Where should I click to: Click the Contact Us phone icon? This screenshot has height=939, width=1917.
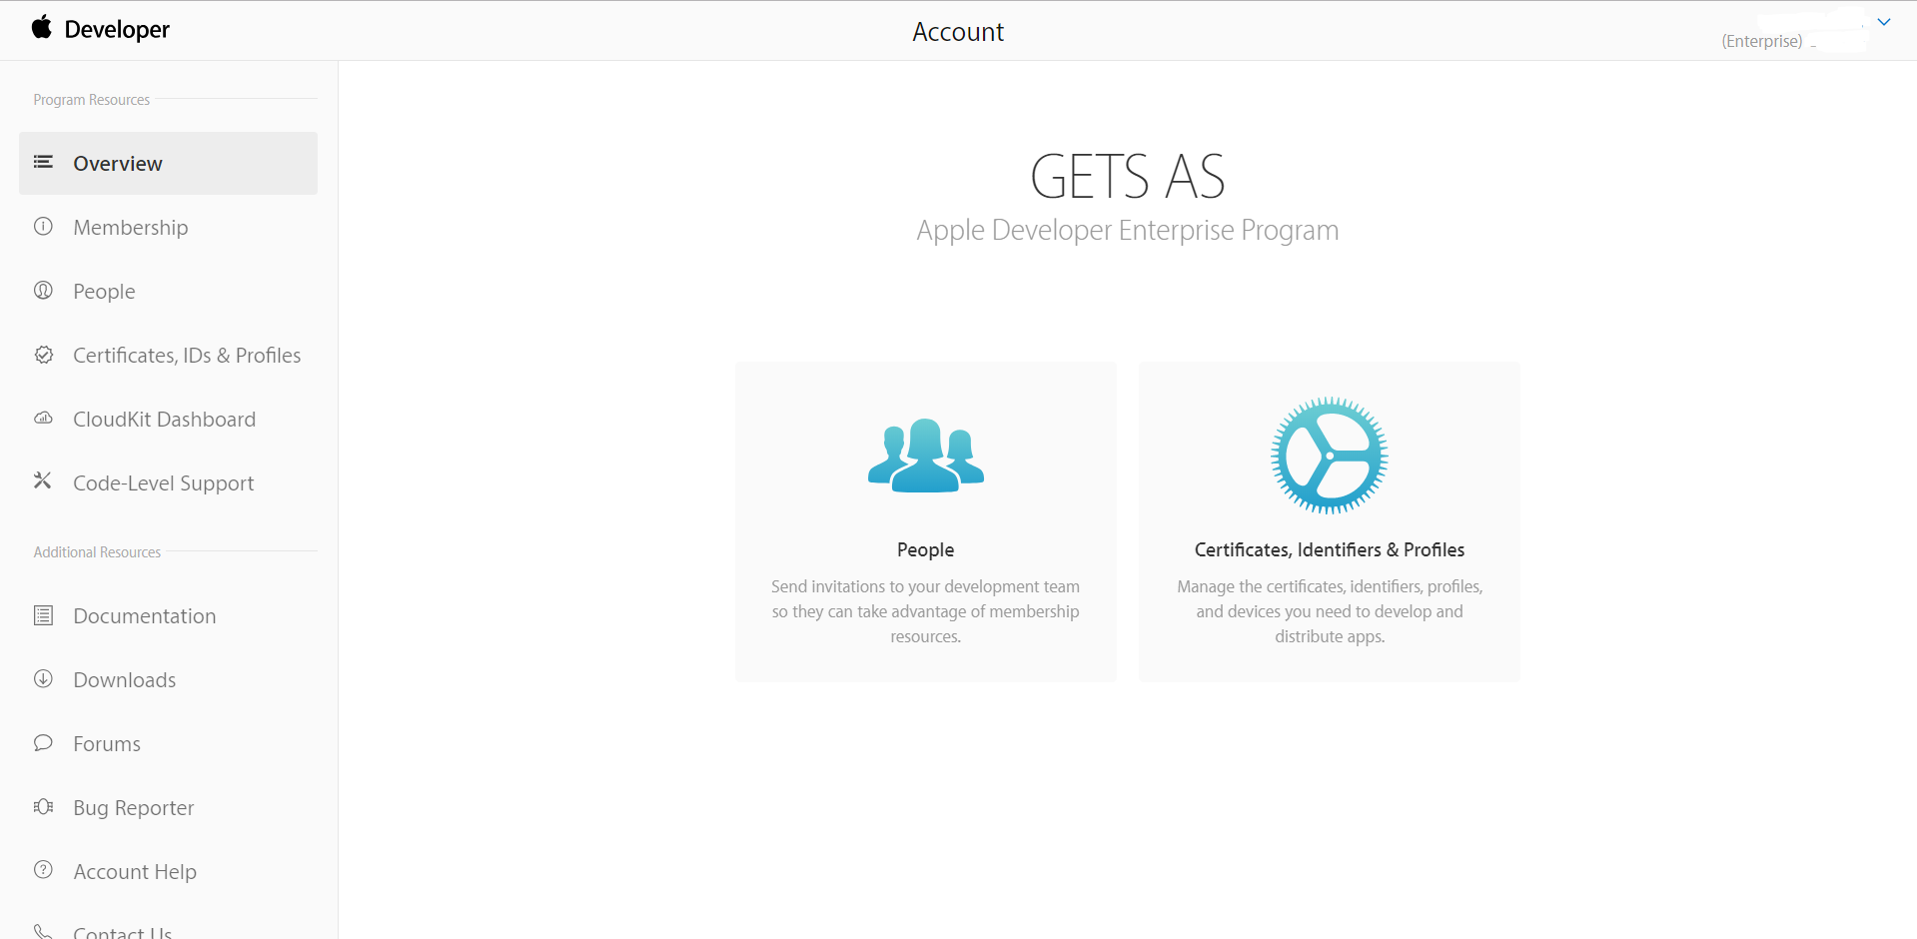coord(43,931)
